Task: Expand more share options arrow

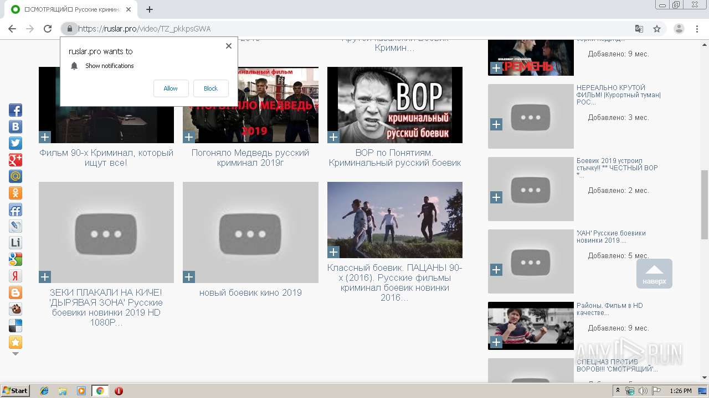Action: 16,354
